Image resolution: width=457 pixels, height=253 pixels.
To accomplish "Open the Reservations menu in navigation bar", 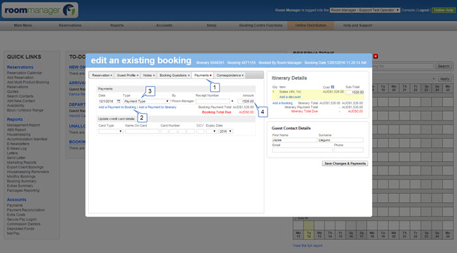I will [70, 25].
